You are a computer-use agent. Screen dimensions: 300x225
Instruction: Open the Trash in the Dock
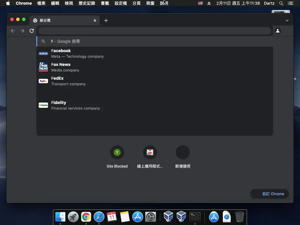click(240, 217)
